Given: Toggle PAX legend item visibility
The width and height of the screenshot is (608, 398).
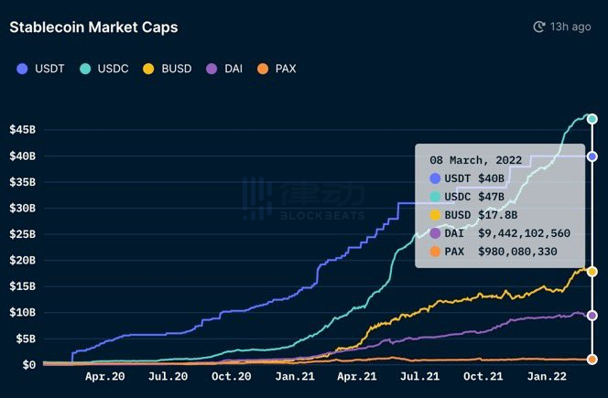Looking at the screenshot, I should [x=278, y=69].
